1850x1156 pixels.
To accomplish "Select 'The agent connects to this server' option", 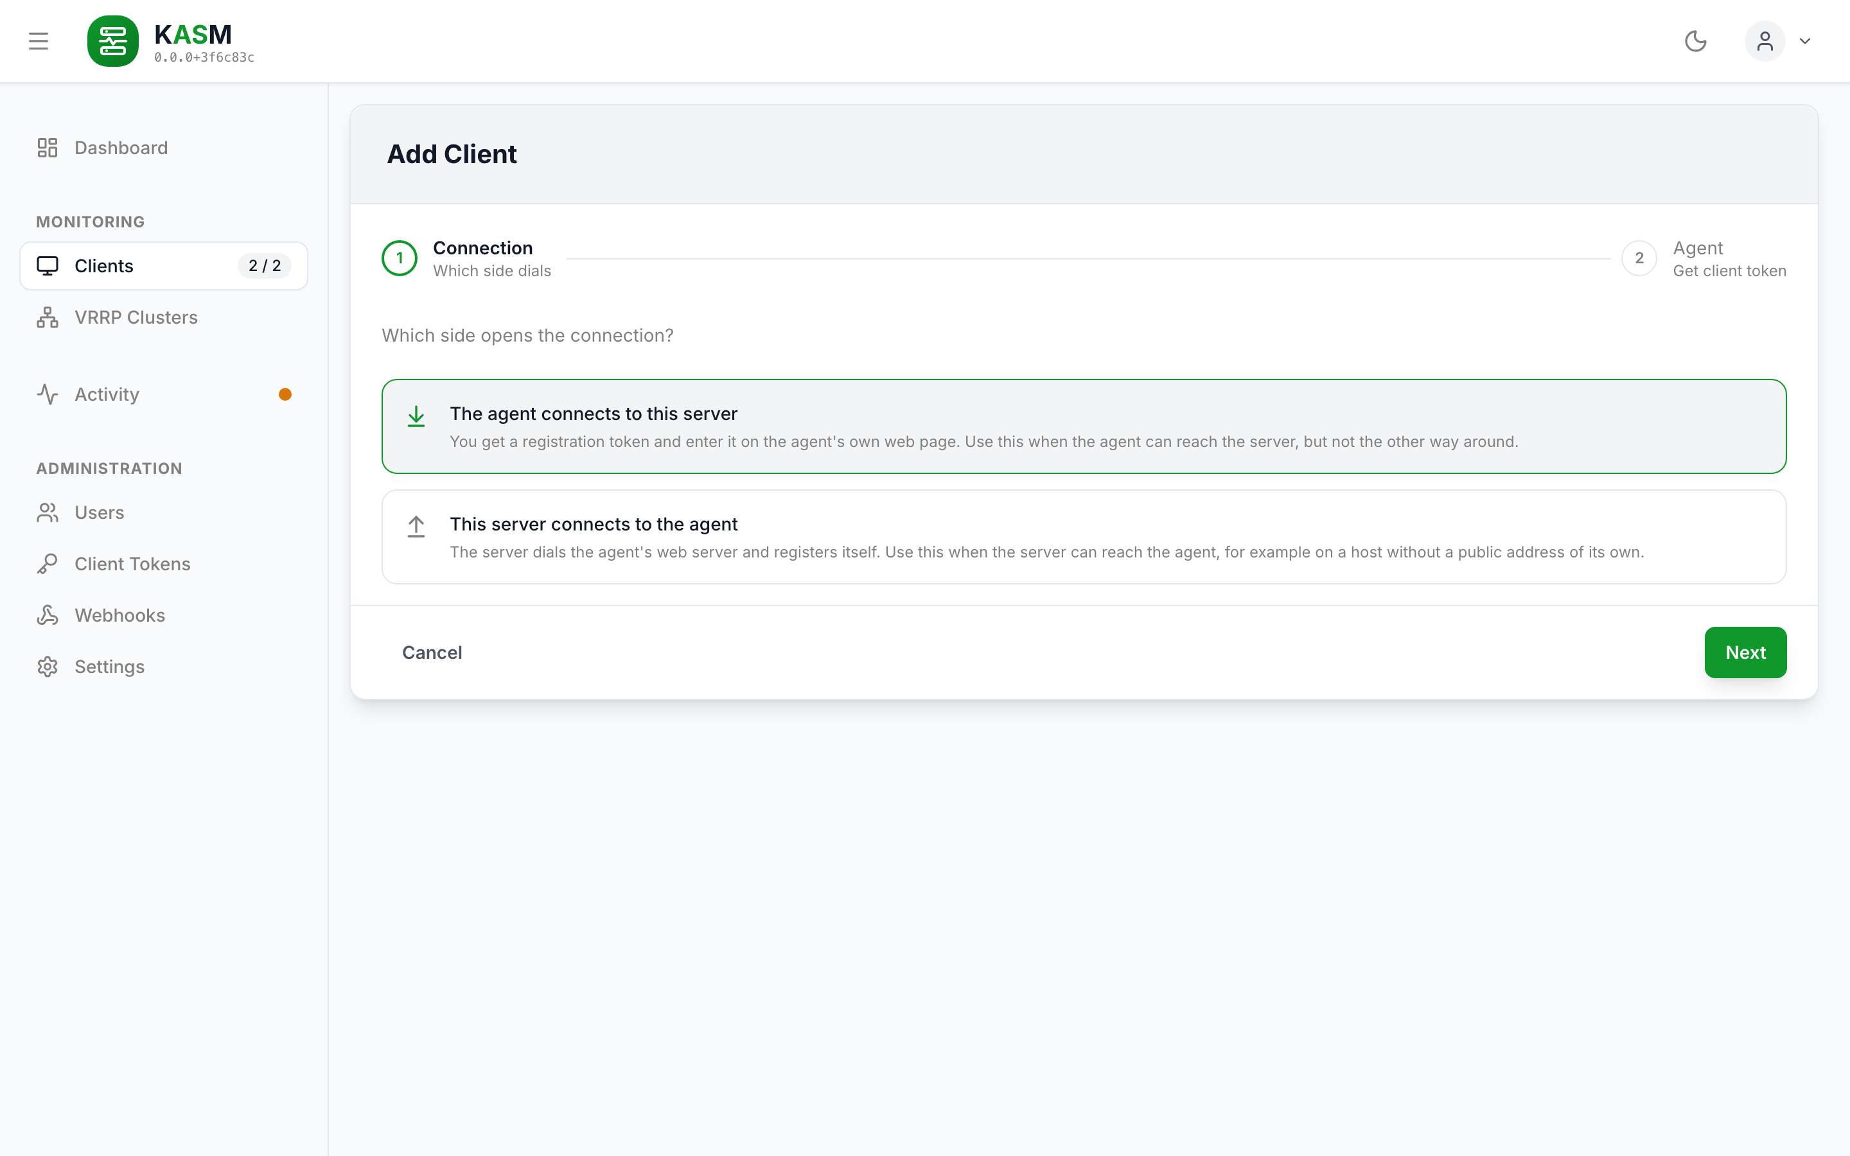I will click(1084, 426).
